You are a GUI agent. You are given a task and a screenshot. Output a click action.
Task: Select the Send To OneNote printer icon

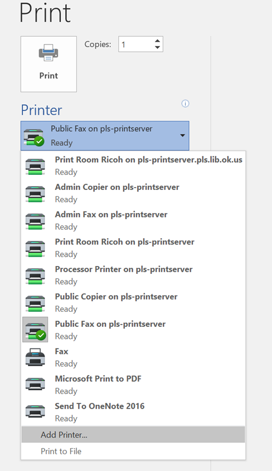(35, 412)
